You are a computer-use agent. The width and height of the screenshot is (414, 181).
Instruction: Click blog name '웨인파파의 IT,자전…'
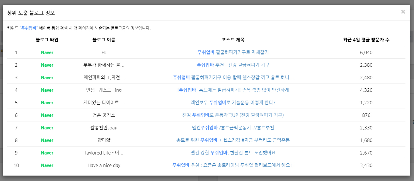pyautogui.click(x=104, y=78)
